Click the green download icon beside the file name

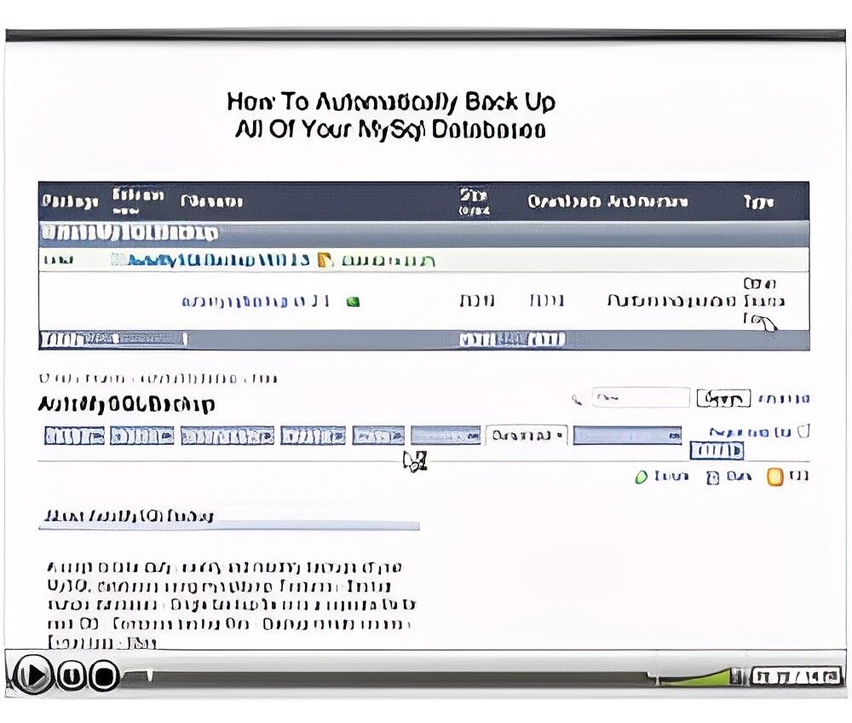(x=354, y=302)
